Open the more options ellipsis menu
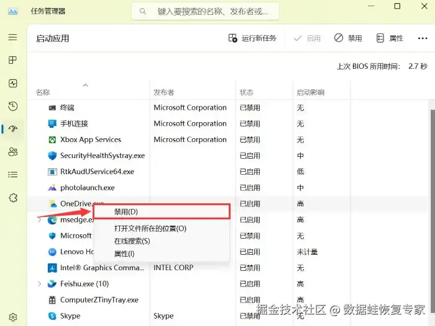The height and width of the screenshot is (326, 435). (x=423, y=38)
